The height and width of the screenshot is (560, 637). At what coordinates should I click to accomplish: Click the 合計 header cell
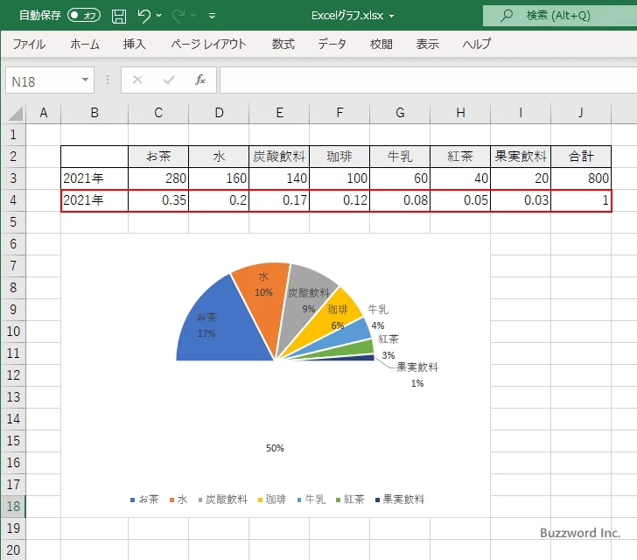581,157
